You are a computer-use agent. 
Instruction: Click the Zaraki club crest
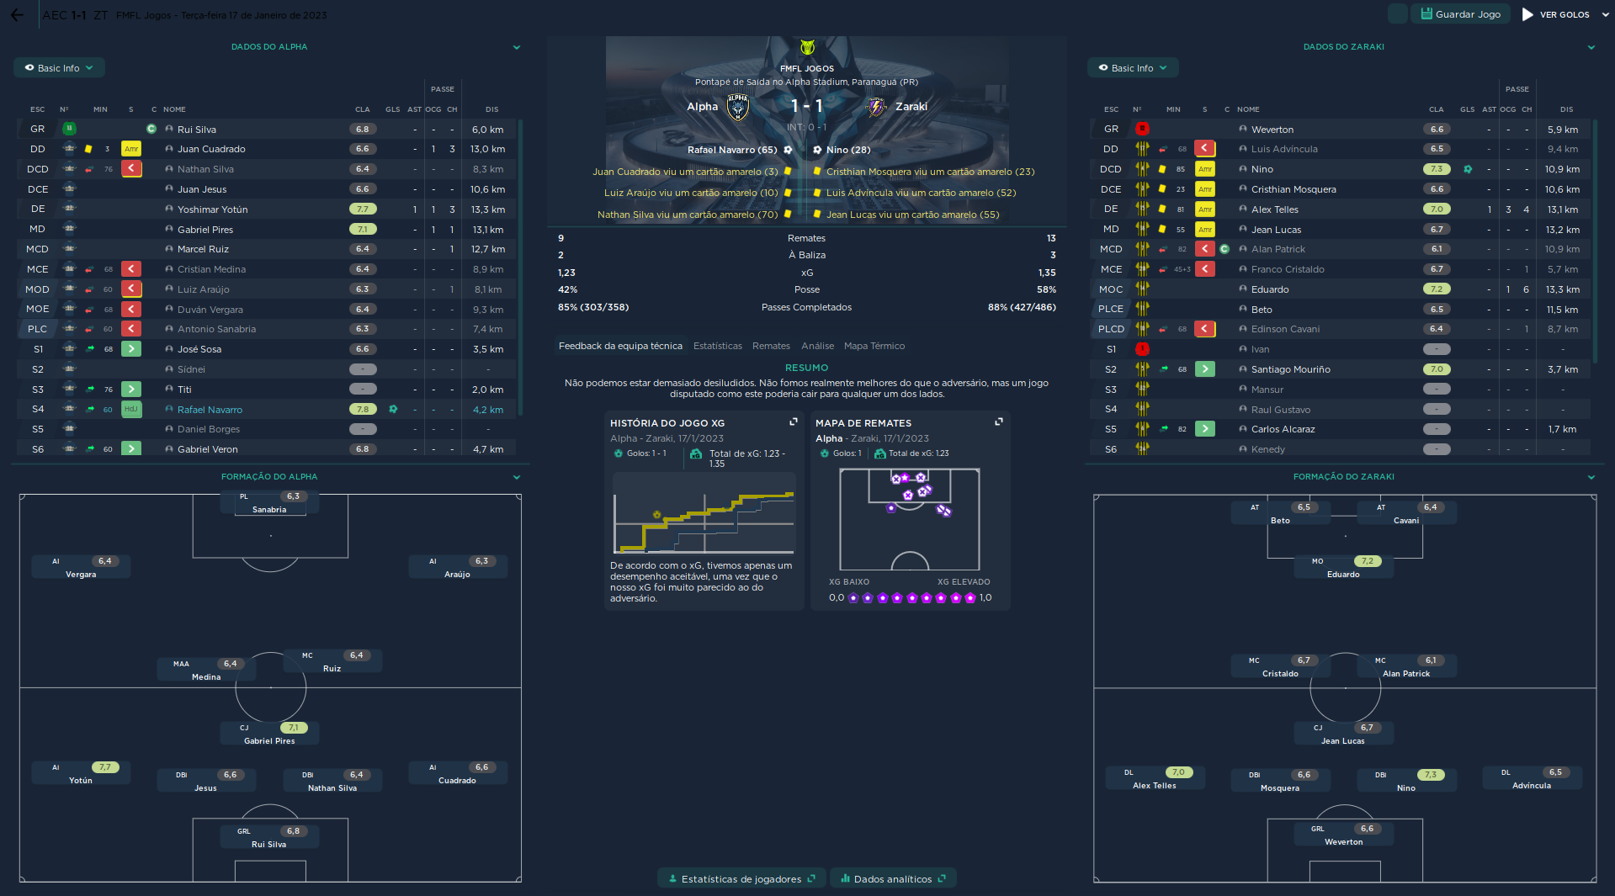pyautogui.click(x=876, y=107)
